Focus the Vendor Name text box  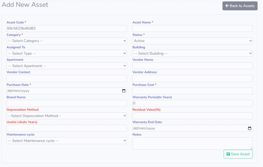[x=192, y=66]
